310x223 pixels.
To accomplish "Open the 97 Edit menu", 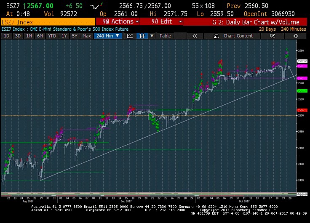I will [161, 21].
